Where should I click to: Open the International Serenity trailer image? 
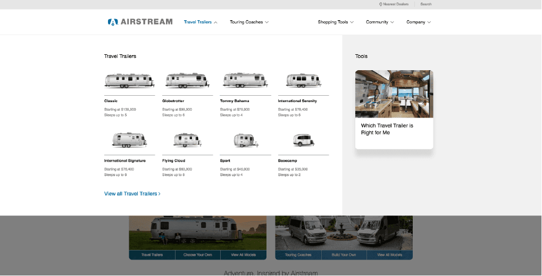(303, 80)
